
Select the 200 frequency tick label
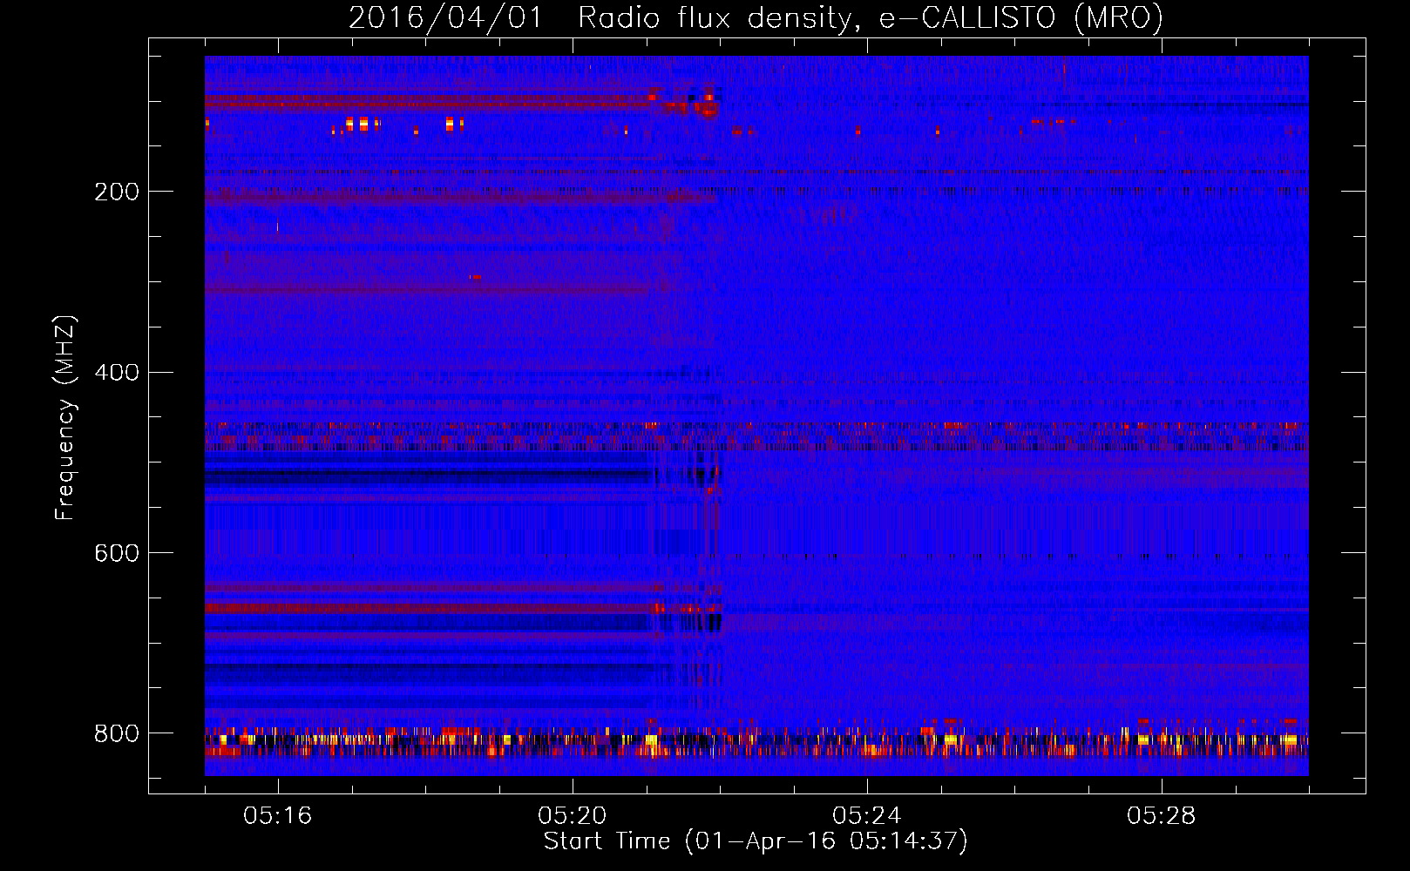[x=117, y=192]
